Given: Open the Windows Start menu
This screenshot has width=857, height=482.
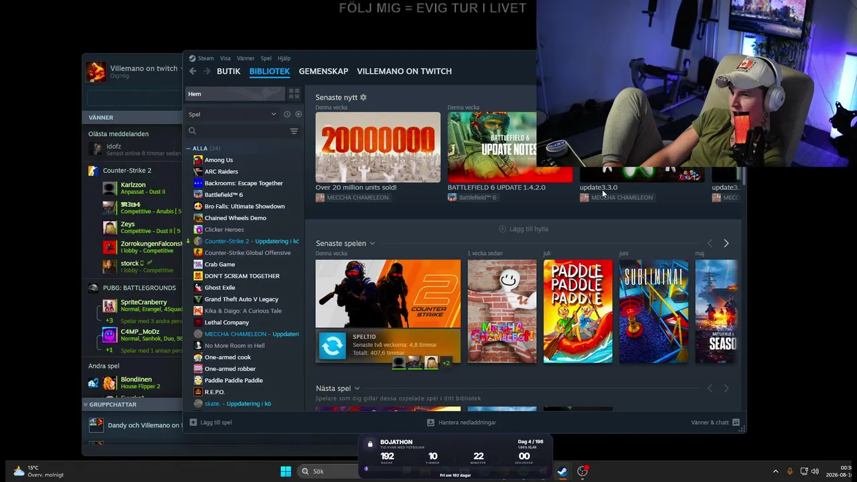Looking at the screenshot, I should (x=286, y=471).
